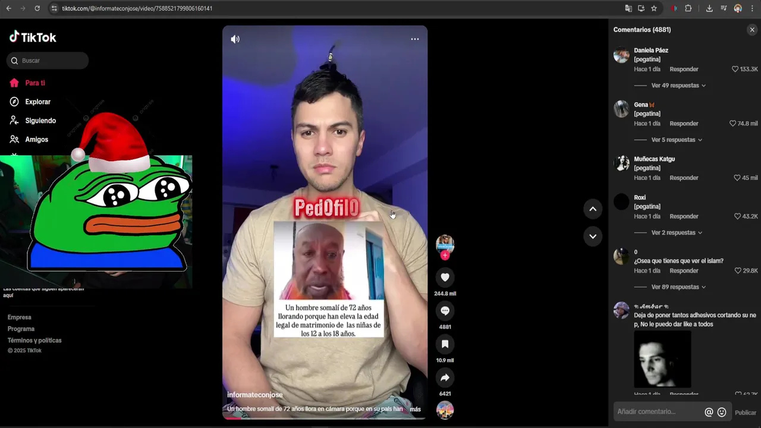Open the emoji picker in comment box
Screen dimensions: 761x428
722,412
